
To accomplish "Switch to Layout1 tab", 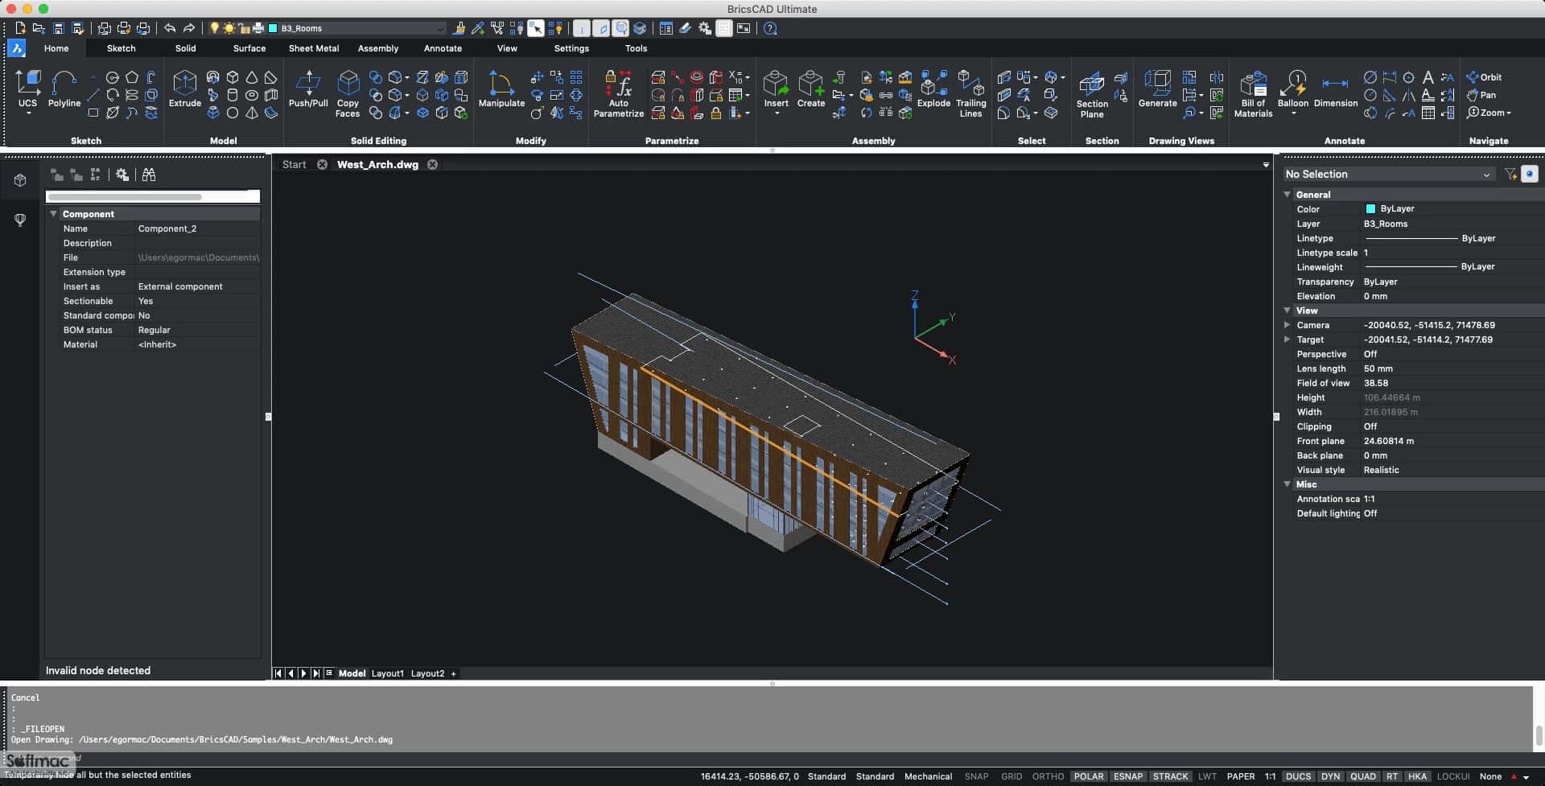I will coord(387,673).
